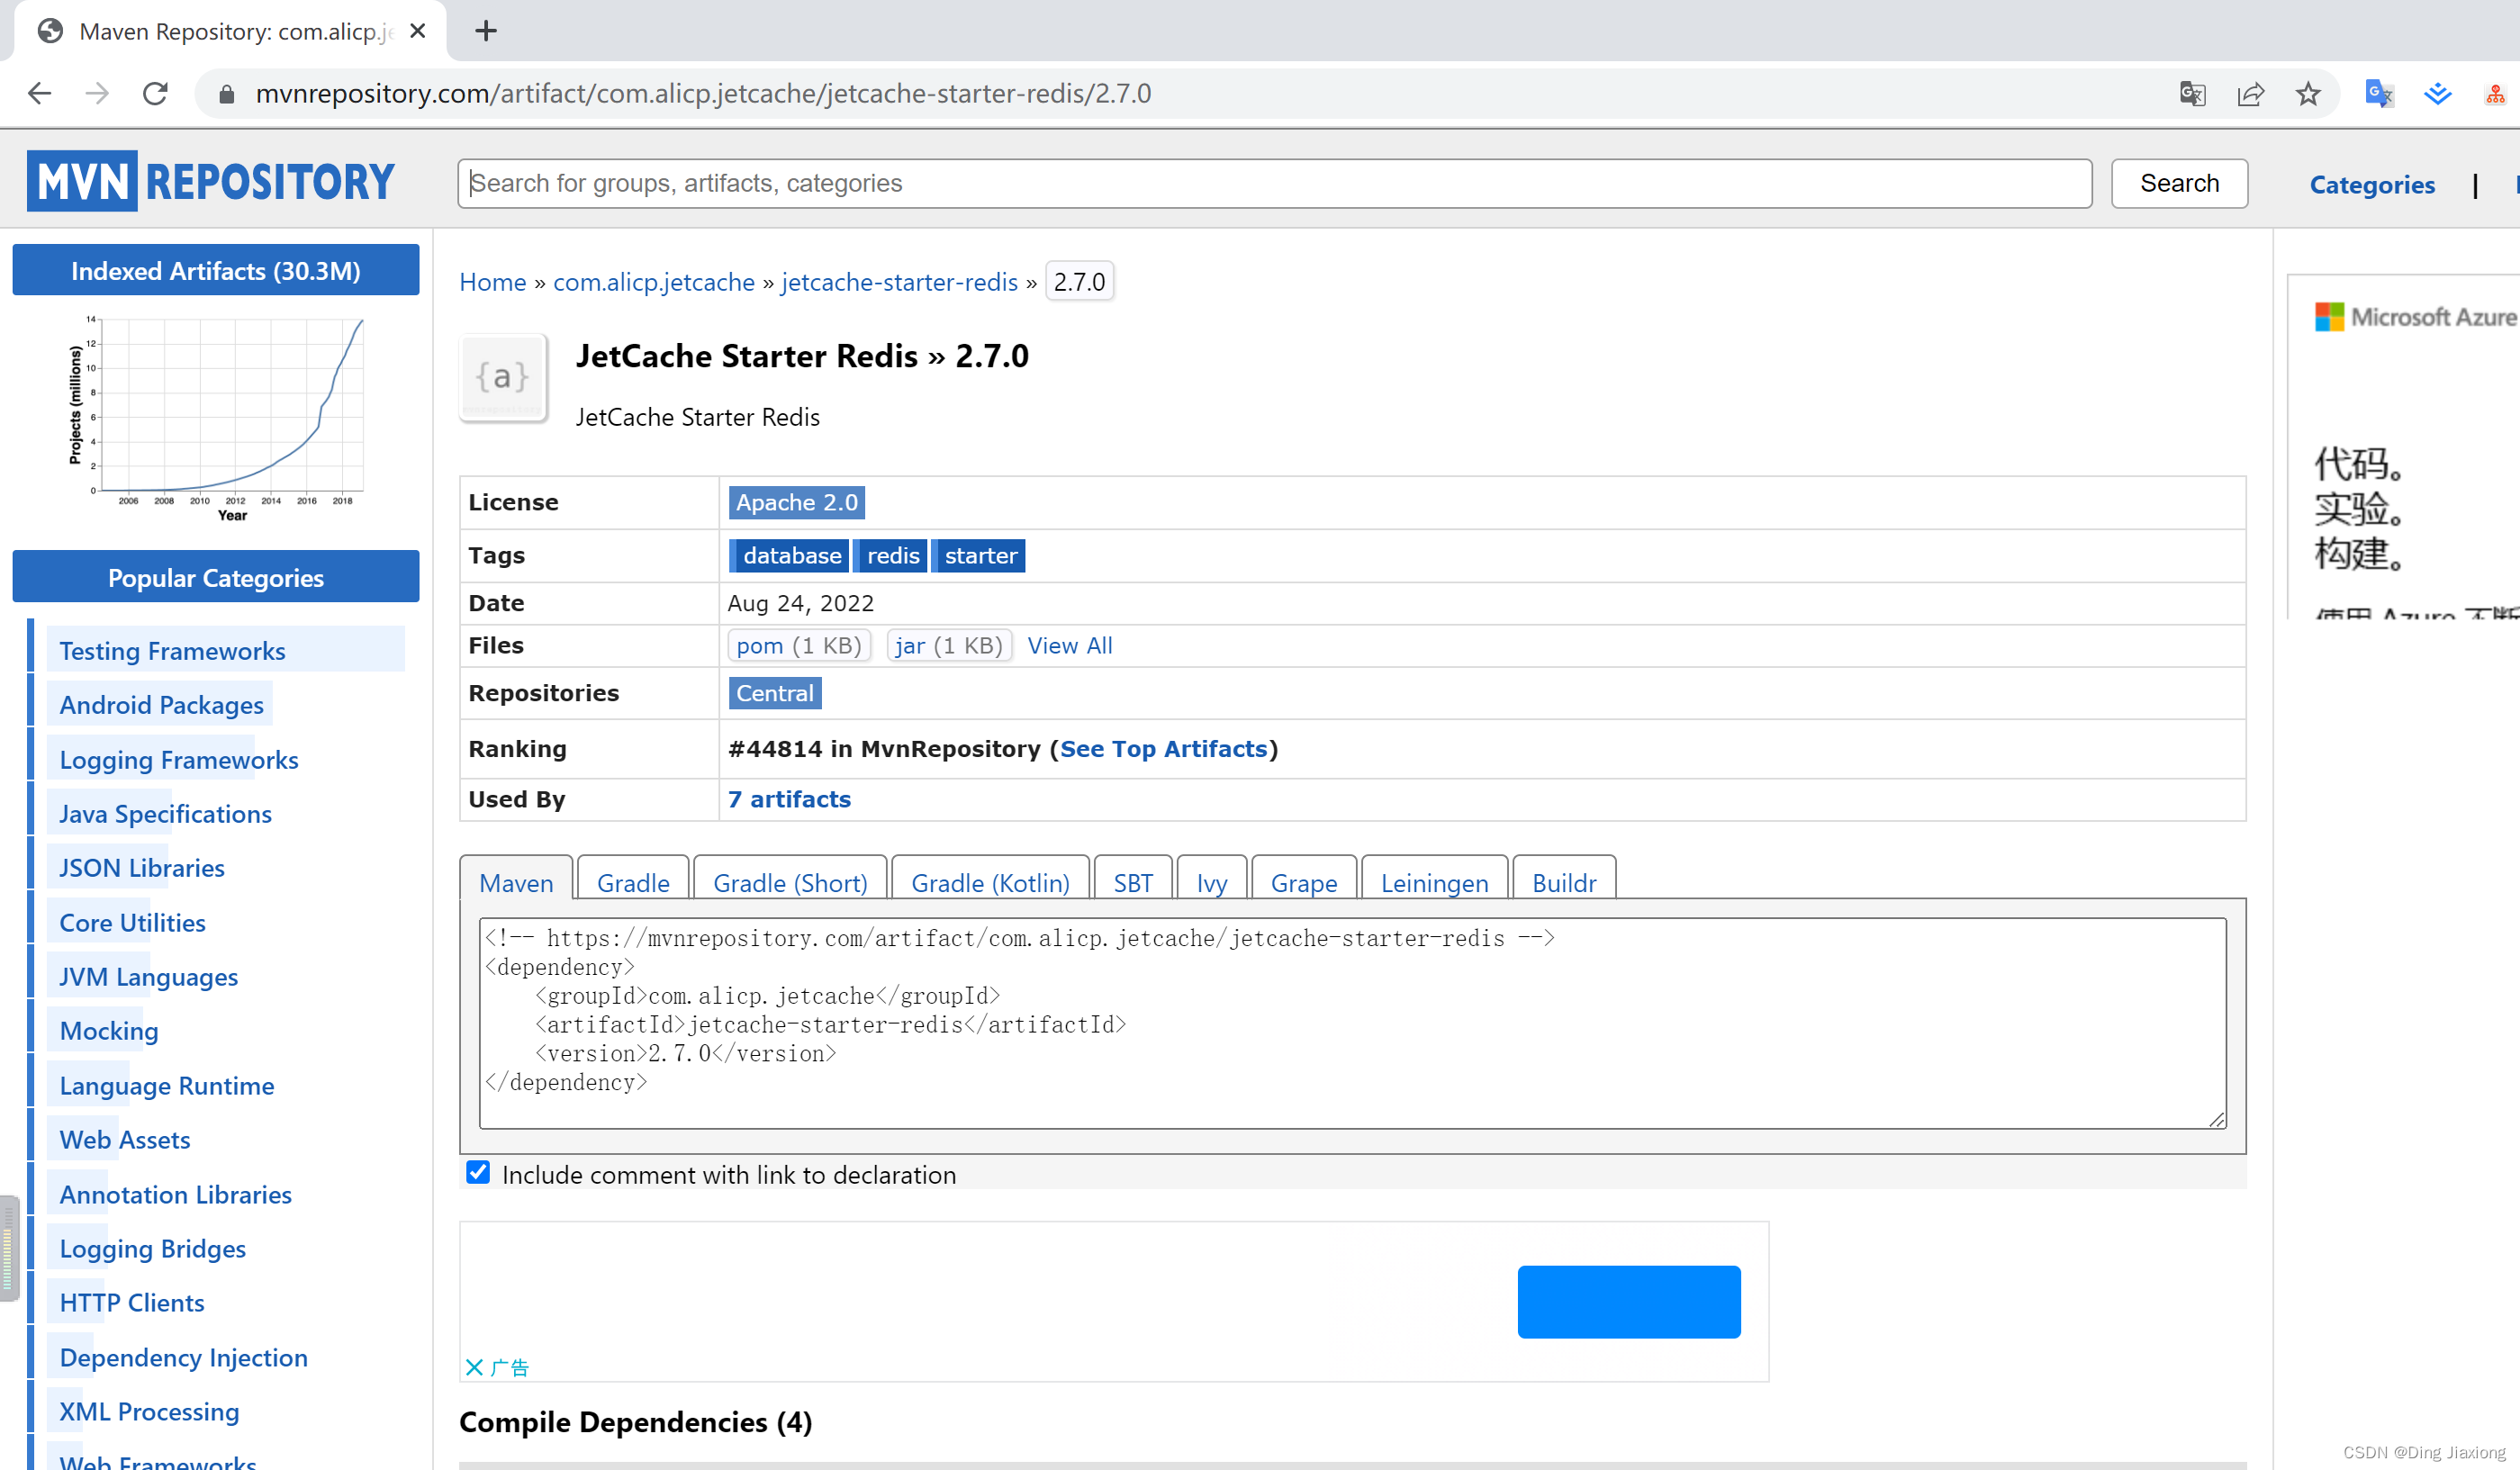Open the Gradle (Kotlin) snippet tab
The width and height of the screenshot is (2520, 1470).
click(989, 882)
